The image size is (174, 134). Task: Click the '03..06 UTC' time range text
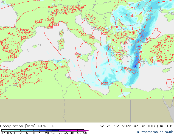[144, 126]
